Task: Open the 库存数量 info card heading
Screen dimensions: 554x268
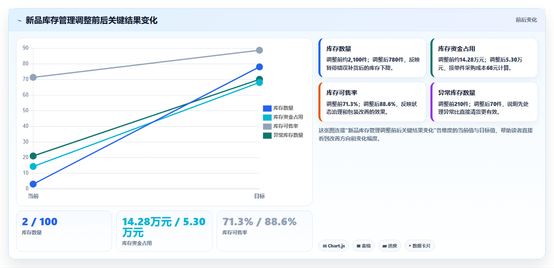Action: pos(339,49)
